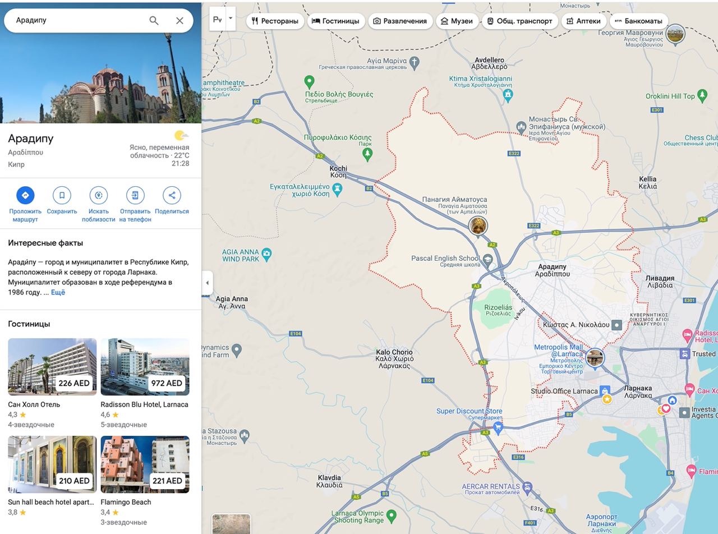The height and width of the screenshot is (534, 718).
Task: Open Radisson Blu Hotel photo card
Action: coord(145,367)
